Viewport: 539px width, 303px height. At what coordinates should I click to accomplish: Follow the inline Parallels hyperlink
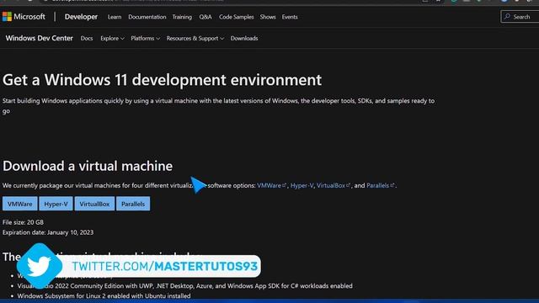click(380, 185)
